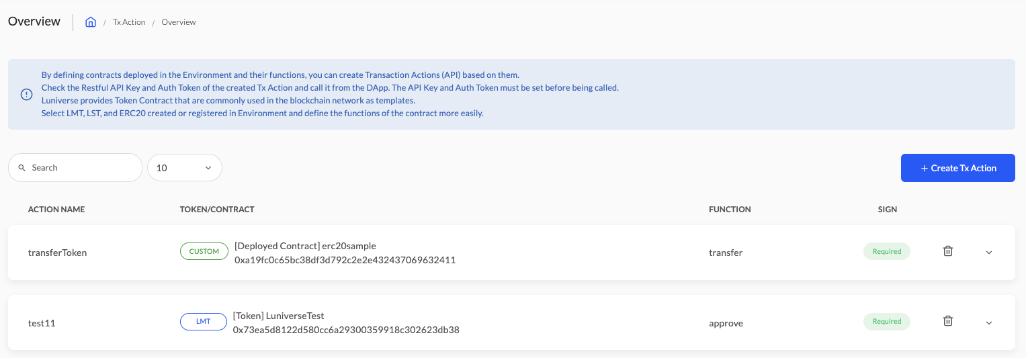Open the transferToken action name
Screen dimensions: 1026x358
tap(57, 253)
